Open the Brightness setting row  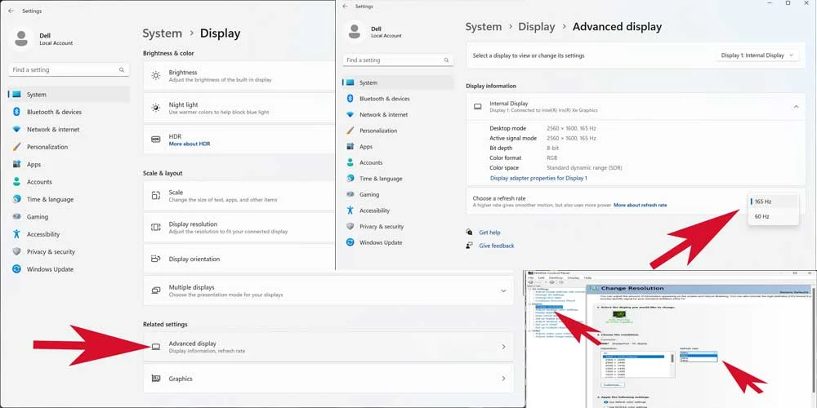239,76
